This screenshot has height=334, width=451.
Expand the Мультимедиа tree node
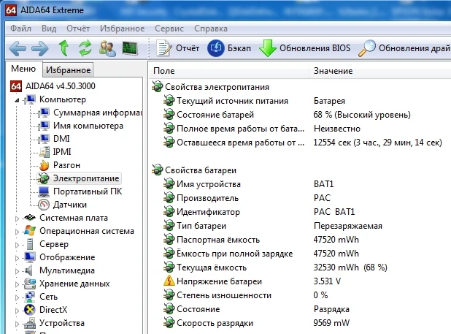17,271
